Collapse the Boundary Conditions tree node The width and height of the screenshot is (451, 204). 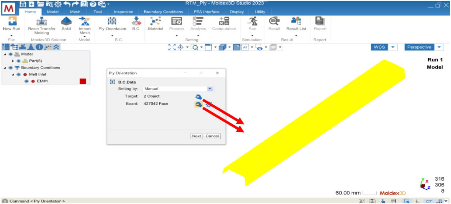[x=5, y=68]
